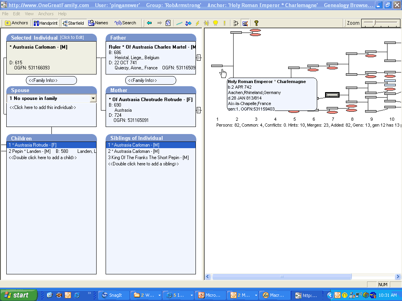Image resolution: width=402 pixels, height=301 pixels.
Task: Open the Help menu
Action: point(62,14)
